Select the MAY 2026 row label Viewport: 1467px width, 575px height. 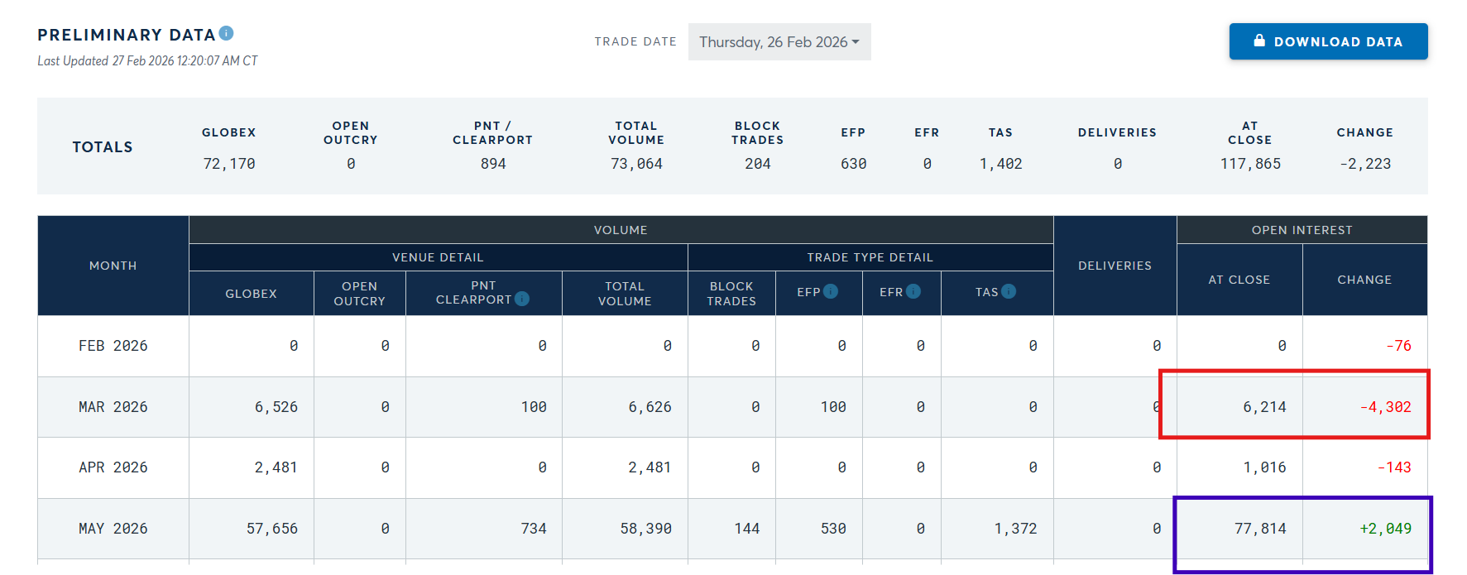113,529
